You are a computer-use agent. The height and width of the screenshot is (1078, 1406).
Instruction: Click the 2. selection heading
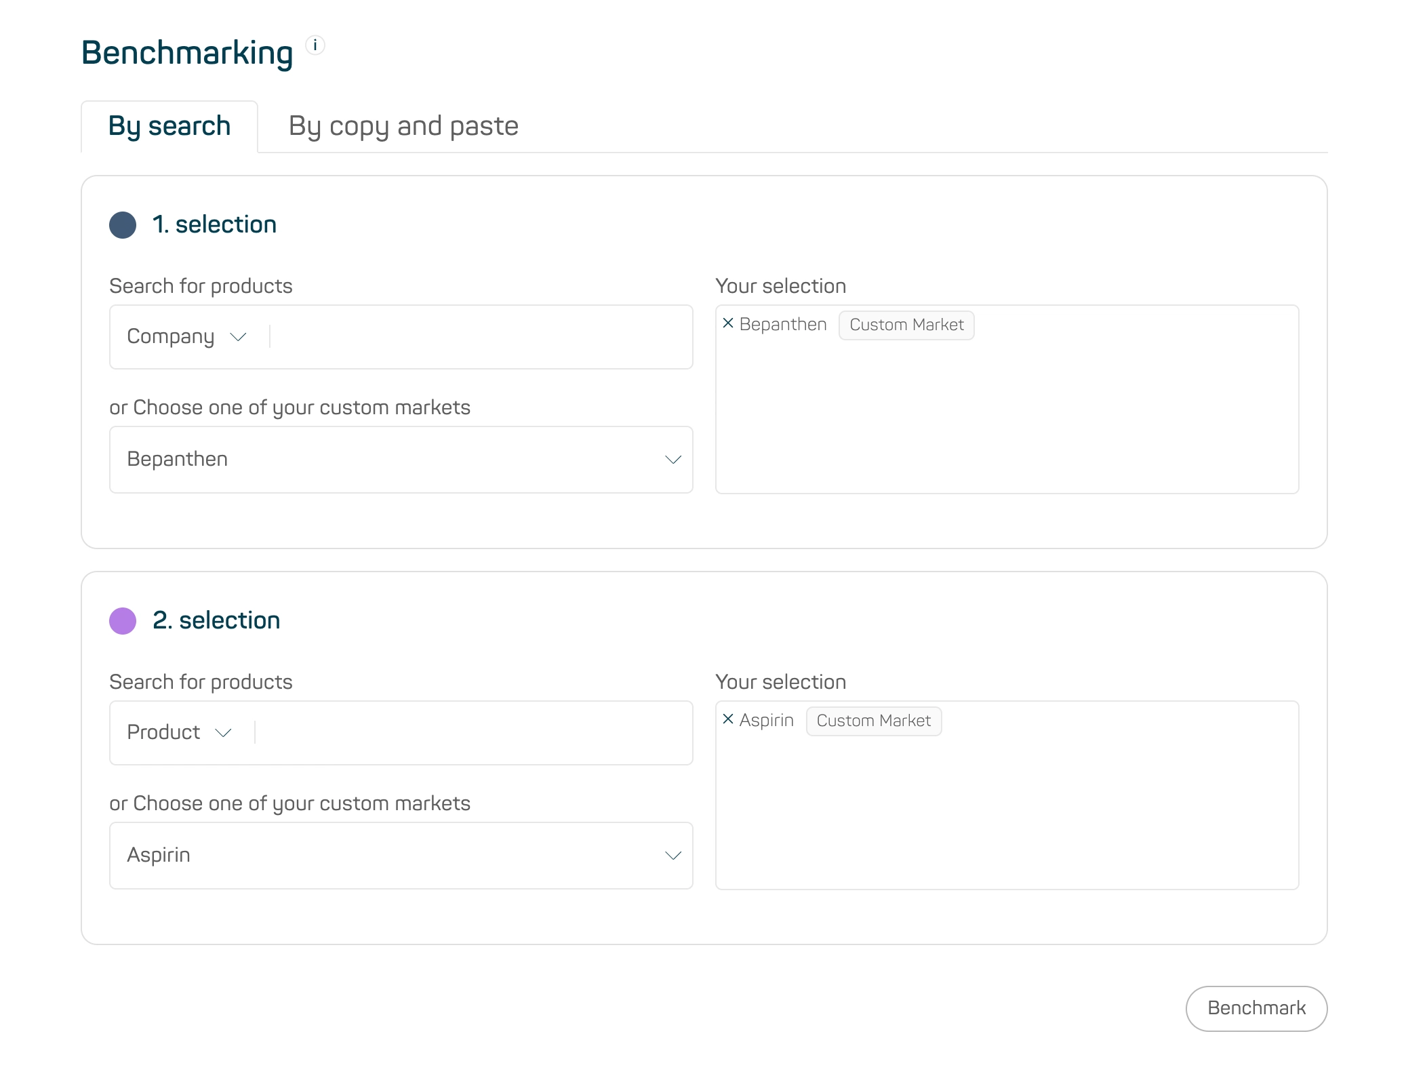point(216,621)
